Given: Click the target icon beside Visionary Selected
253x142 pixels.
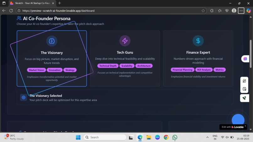Looking at the screenshot, I should [x=24, y=97].
